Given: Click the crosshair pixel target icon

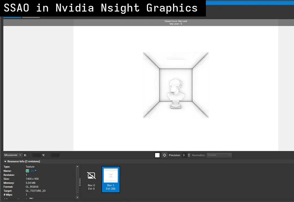Looking at the screenshot, I should [x=165, y=155].
